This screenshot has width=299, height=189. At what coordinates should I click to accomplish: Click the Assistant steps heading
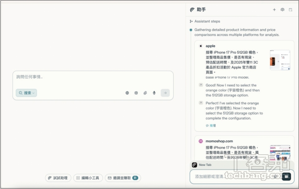207,21
